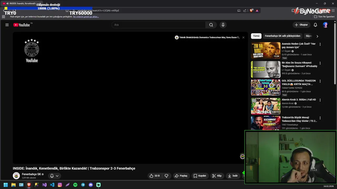This screenshot has height=189, width=337.
Task: Close the video info card banner
Action: [x=243, y=38]
